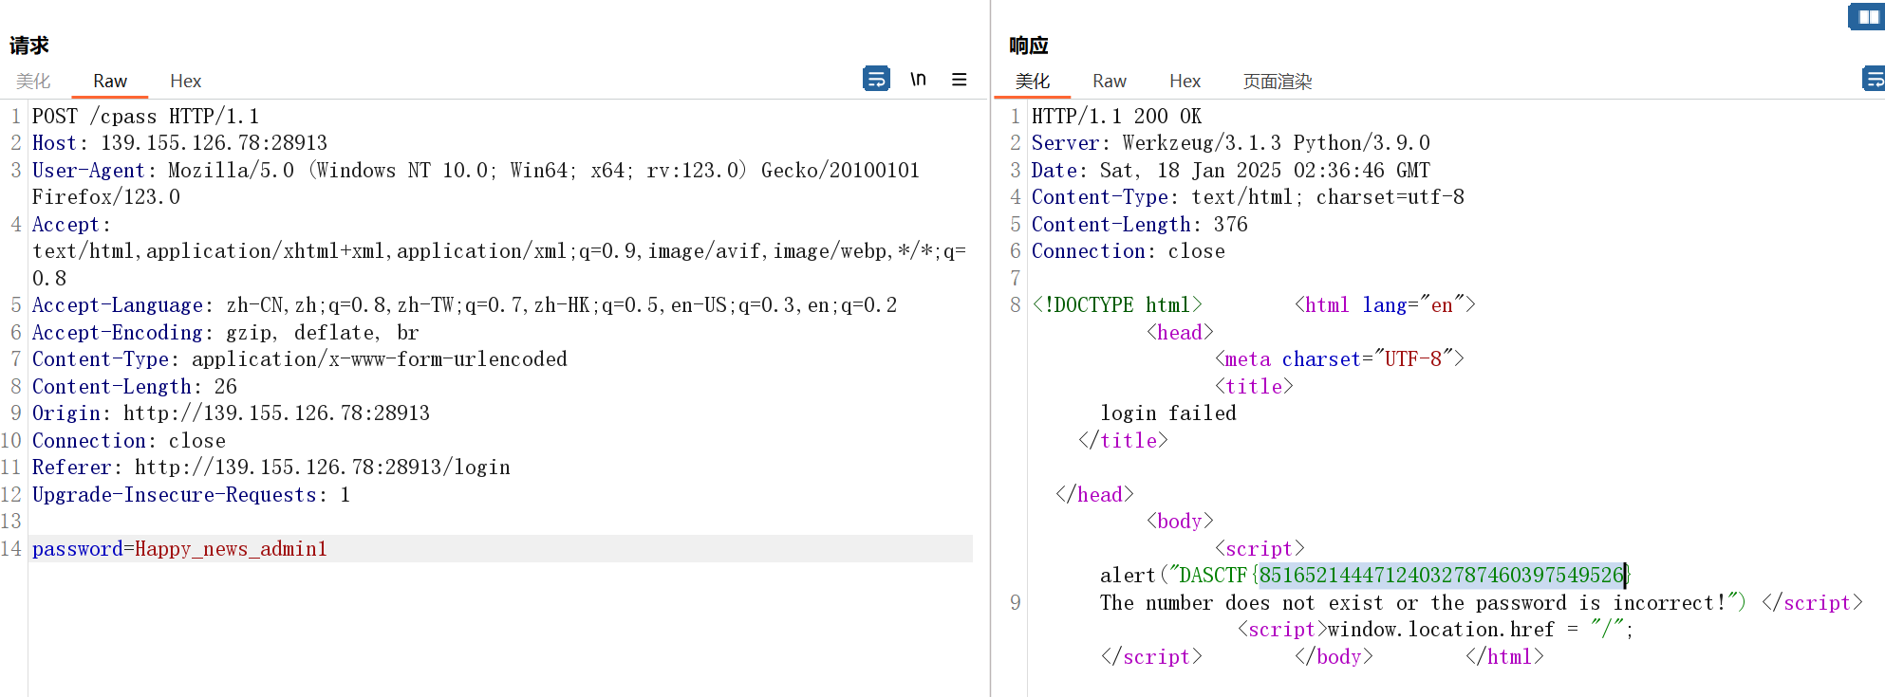Click response status line 'HTTP/1.1 200 OK'
The width and height of the screenshot is (1885, 697).
click(x=1116, y=116)
